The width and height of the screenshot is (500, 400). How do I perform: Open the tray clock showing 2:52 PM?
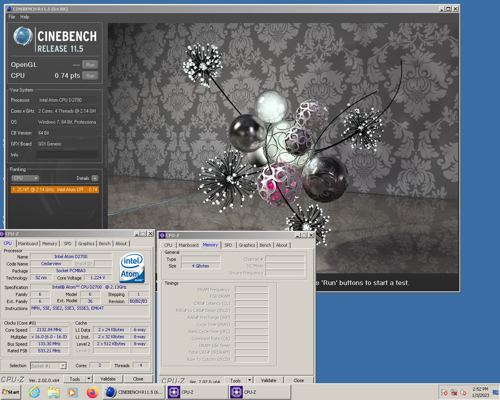[x=480, y=392]
